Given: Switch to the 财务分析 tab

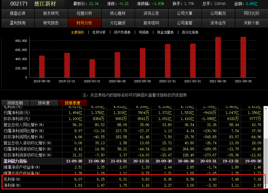Looking at the screenshot, I should point(84,23).
